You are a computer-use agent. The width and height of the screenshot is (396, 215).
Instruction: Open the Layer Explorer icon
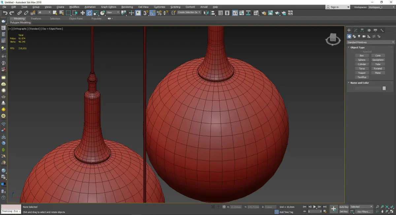pyautogui.click(x=227, y=13)
